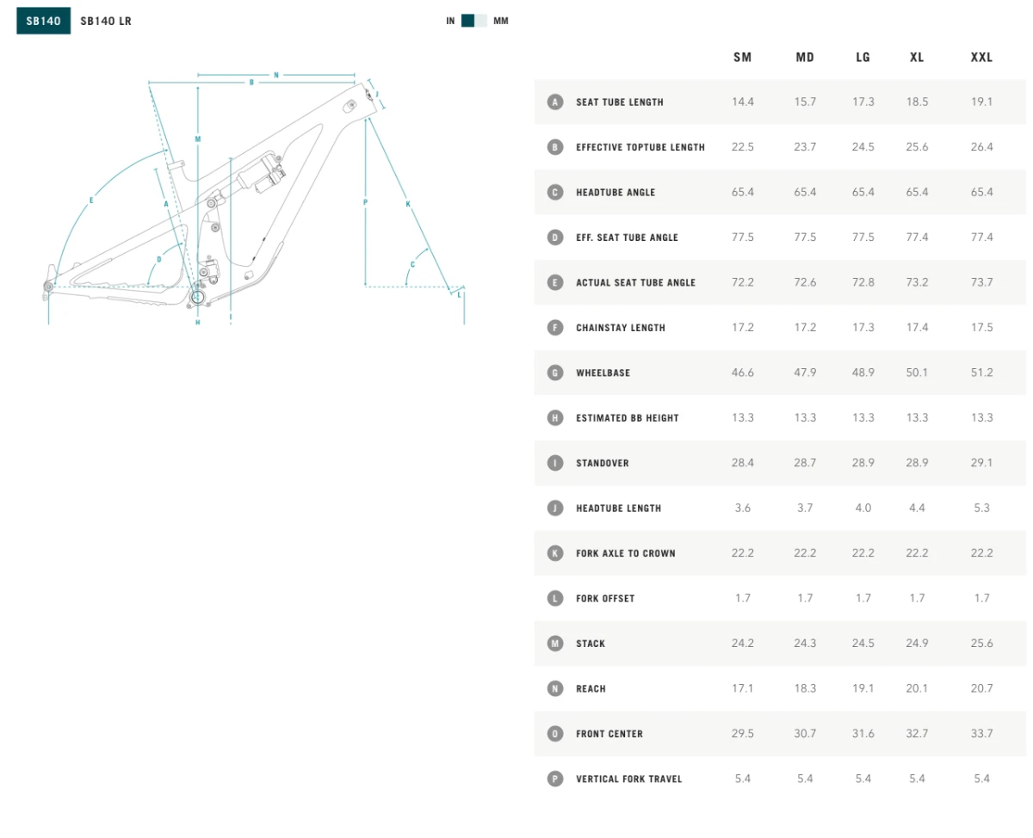Click the XXL size column header

tap(981, 58)
